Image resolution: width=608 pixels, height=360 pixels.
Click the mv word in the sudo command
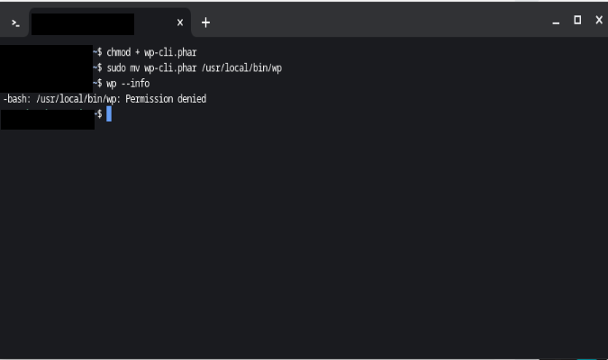[134, 67]
